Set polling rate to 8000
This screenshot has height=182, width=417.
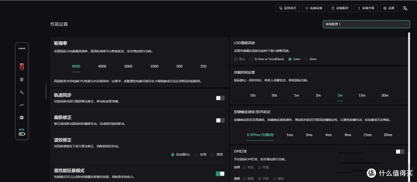76,66
